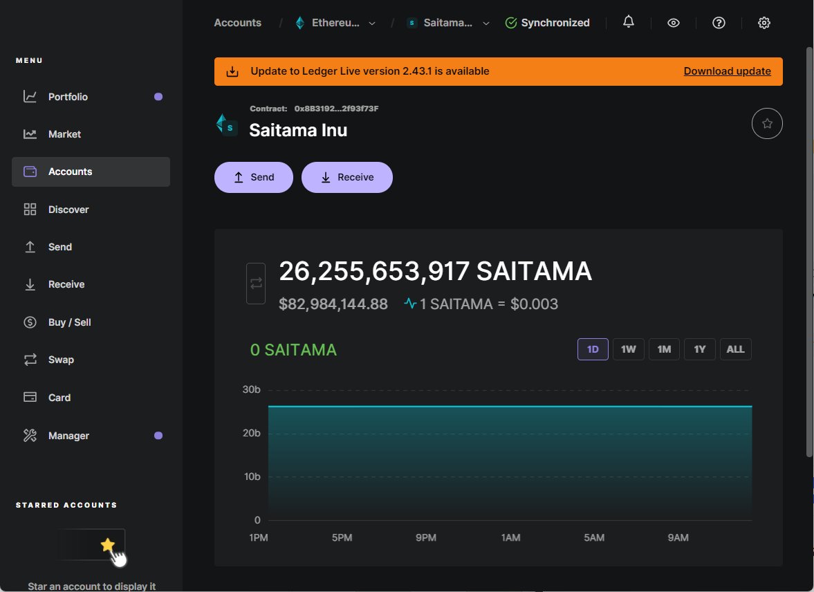Expand the Saitama token breadcrumb dropdown
Image resolution: width=814 pixels, height=592 pixels.
[448, 23]
